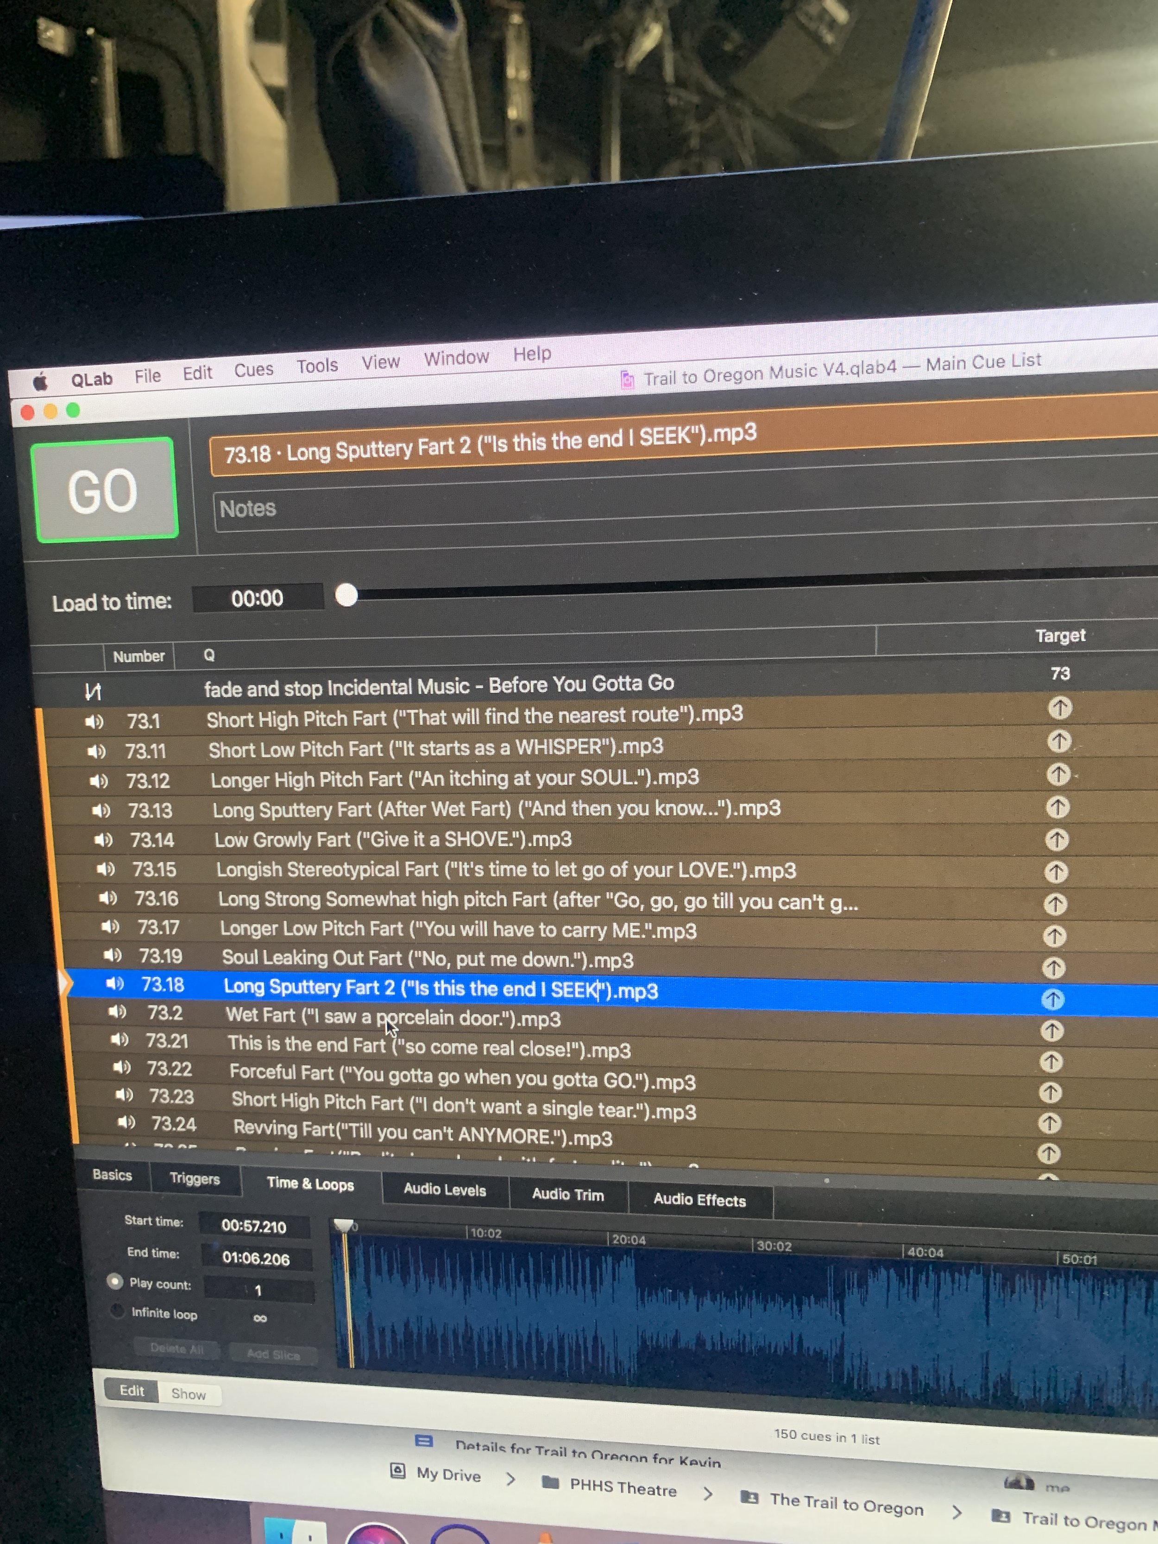Click the audio speaker icon for cue 73.15
The image size is (1158, 1544).
pos(106,869)
